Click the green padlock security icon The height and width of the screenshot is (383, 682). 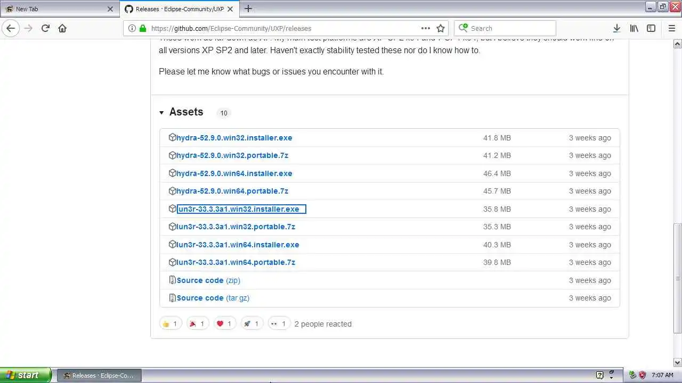[142, 28]
